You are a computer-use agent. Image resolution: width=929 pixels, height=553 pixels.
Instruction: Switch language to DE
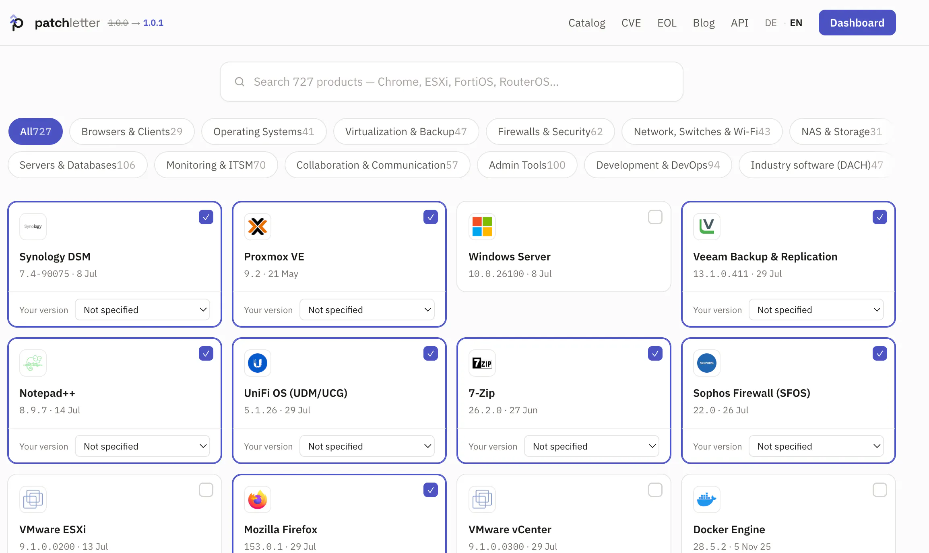click(x=771, y=23)
